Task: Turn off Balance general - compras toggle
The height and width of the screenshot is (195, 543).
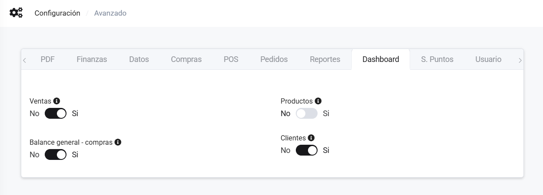Action: [56, 155]
